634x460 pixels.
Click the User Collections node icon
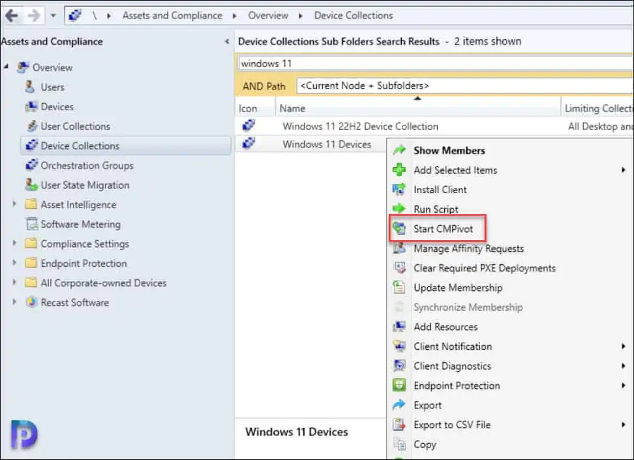tap(31, 126)
